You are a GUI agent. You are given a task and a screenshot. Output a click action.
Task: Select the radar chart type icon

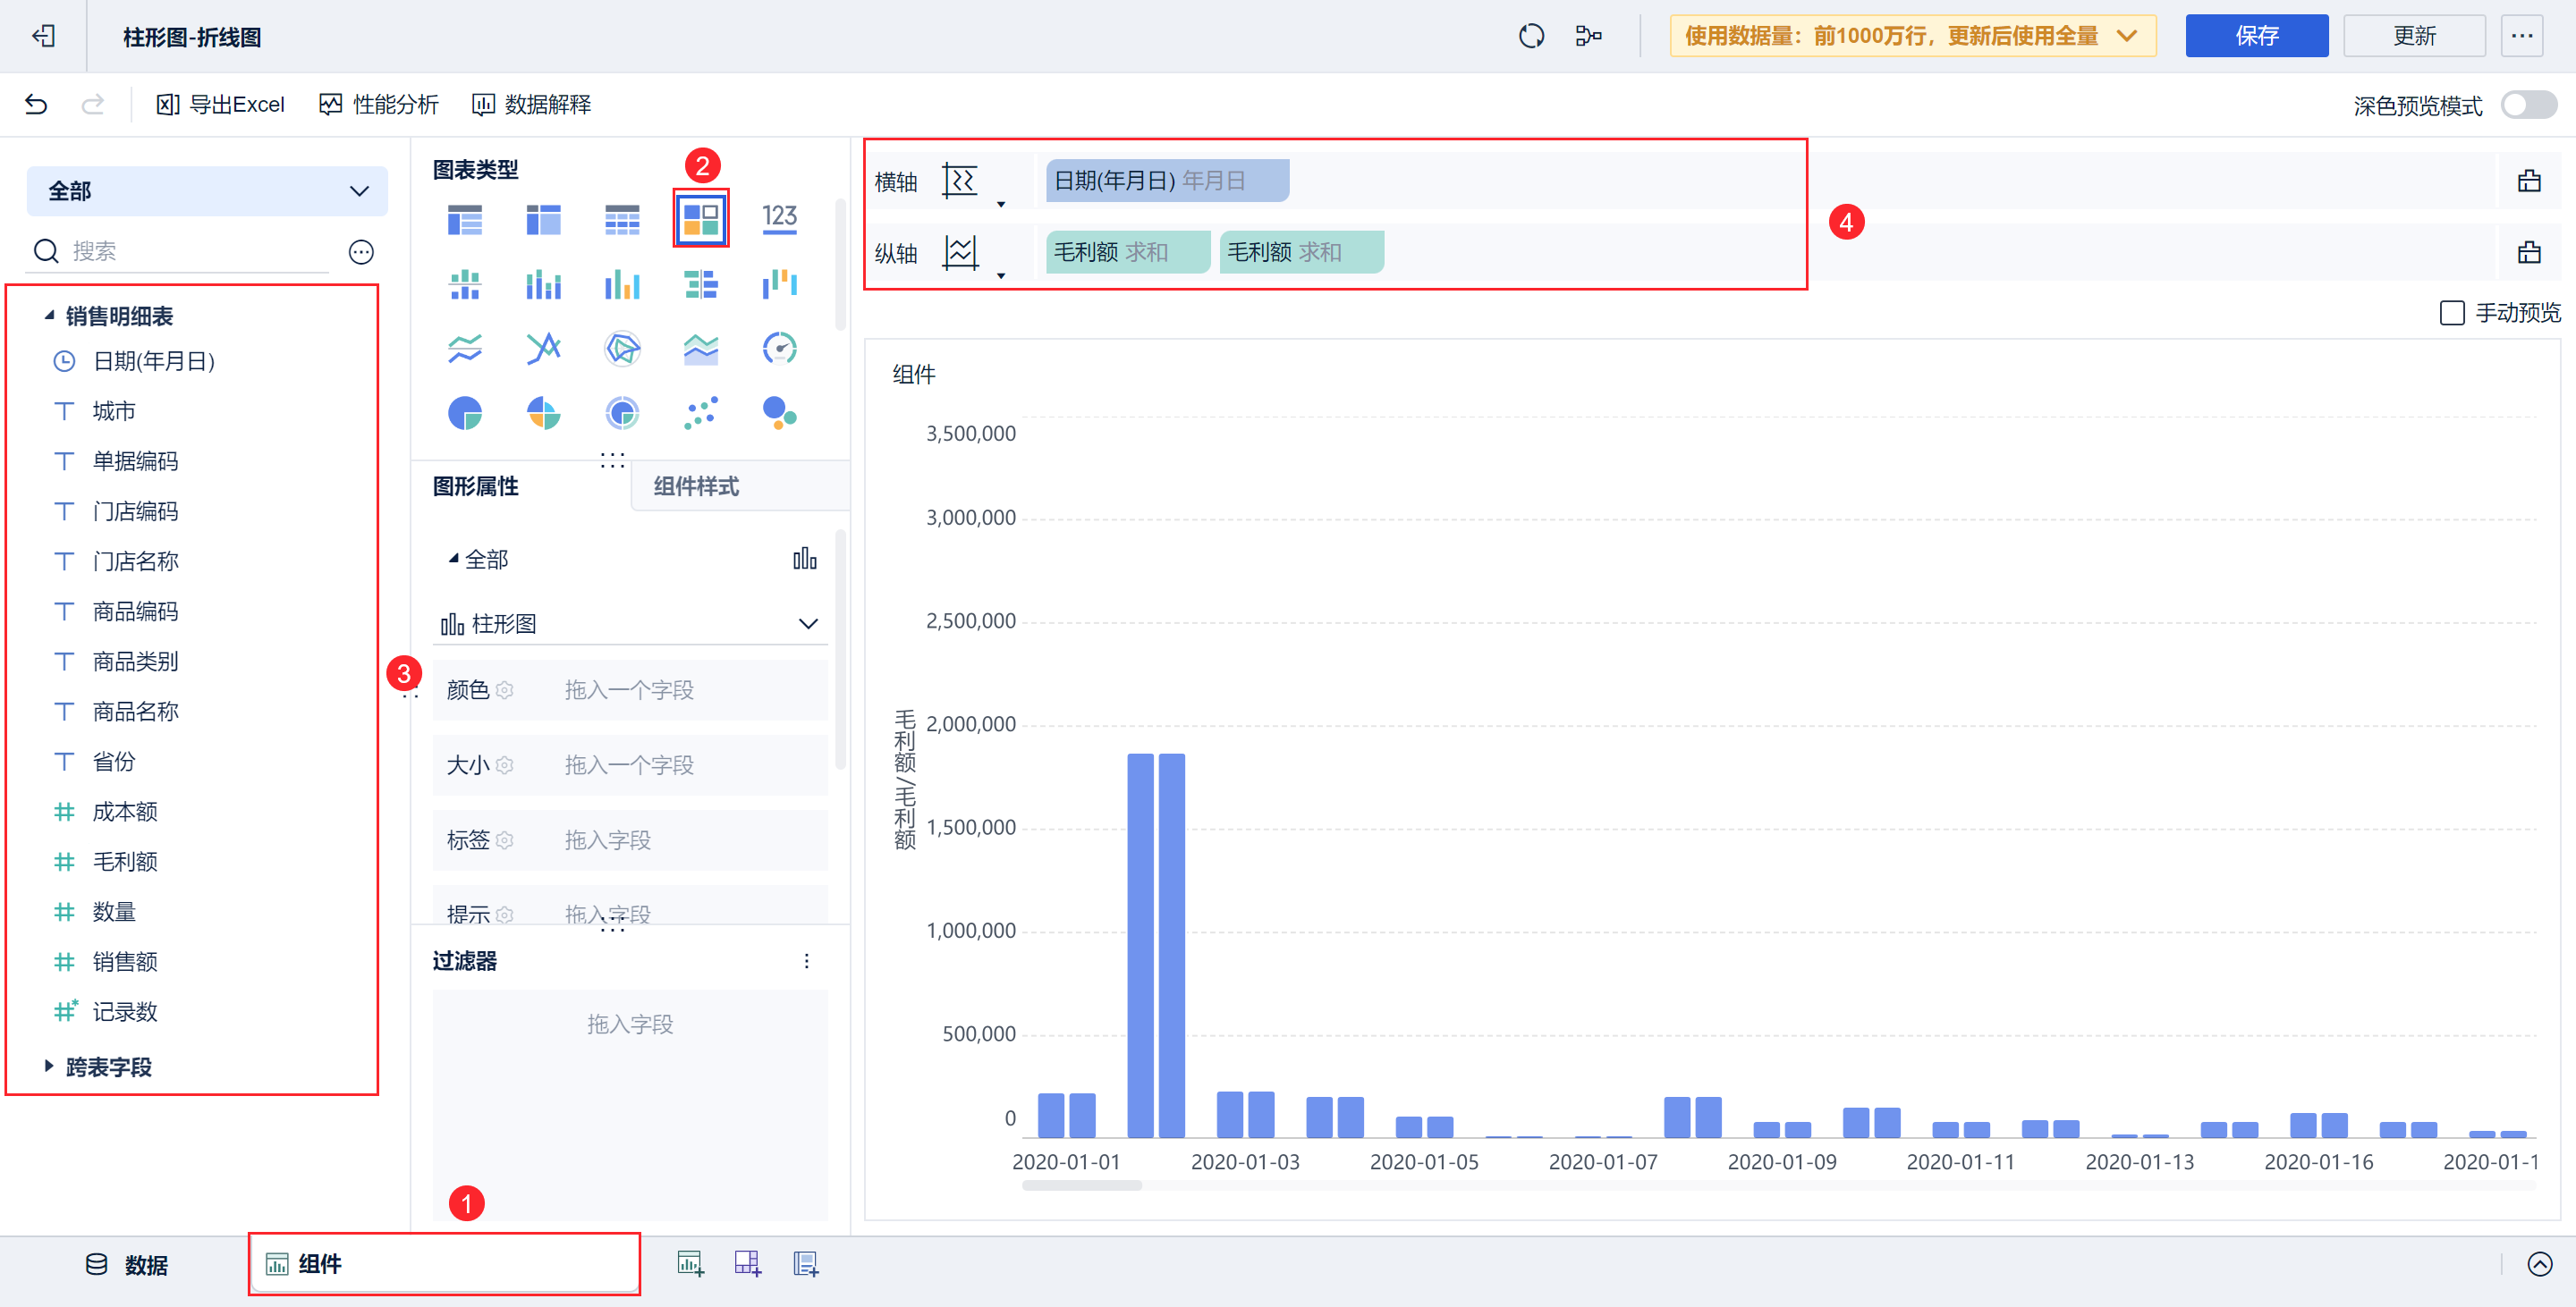click(x=622, y=349)
